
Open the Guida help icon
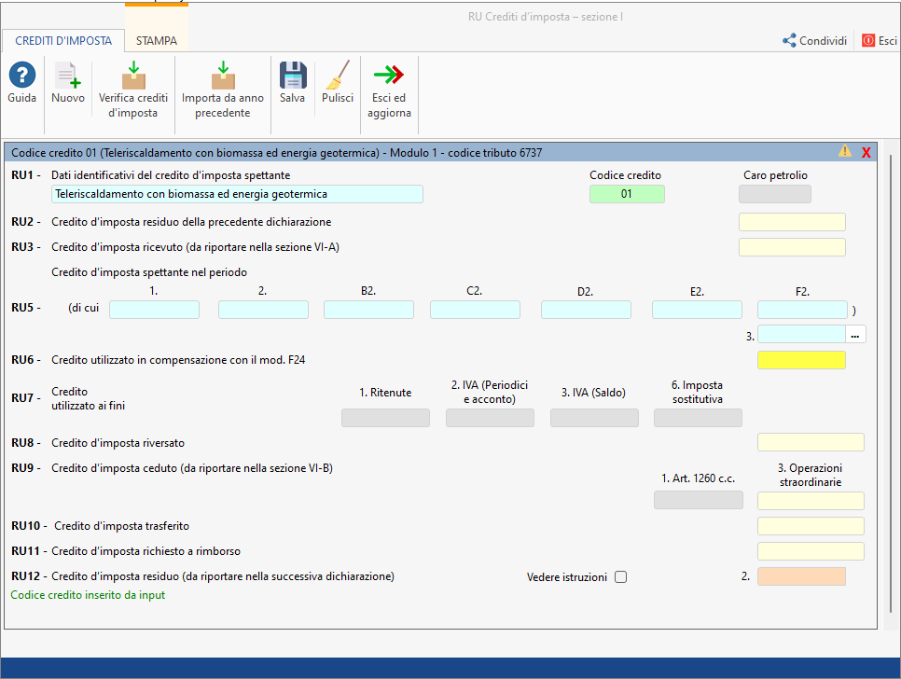21,76
